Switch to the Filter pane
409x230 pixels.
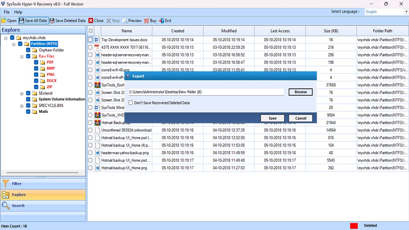point(43,184)
